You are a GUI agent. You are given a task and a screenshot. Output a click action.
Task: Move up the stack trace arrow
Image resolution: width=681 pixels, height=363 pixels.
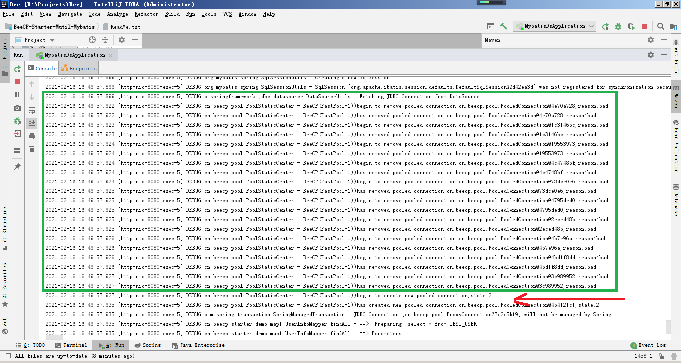tap(32, 84)
